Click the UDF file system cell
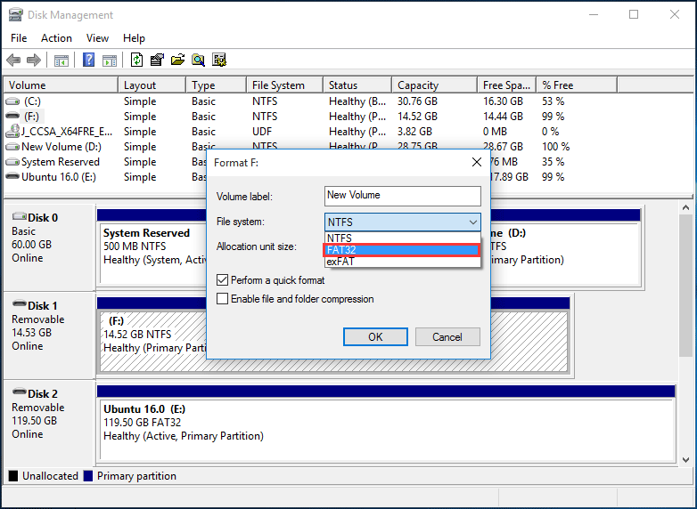The image size is (697, 509). [262, 132]
